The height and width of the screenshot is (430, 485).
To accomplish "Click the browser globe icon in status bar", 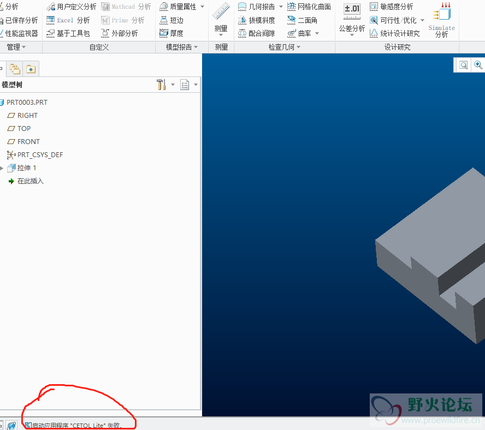I will (12, 426).
